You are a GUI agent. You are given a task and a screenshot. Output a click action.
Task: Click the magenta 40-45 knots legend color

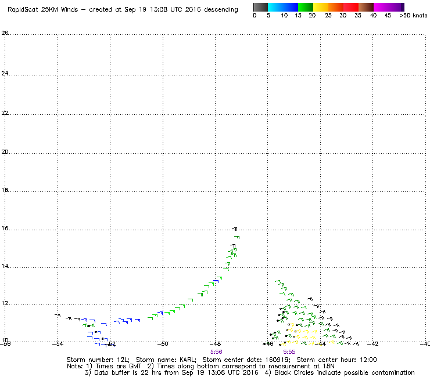coord(381,7)
